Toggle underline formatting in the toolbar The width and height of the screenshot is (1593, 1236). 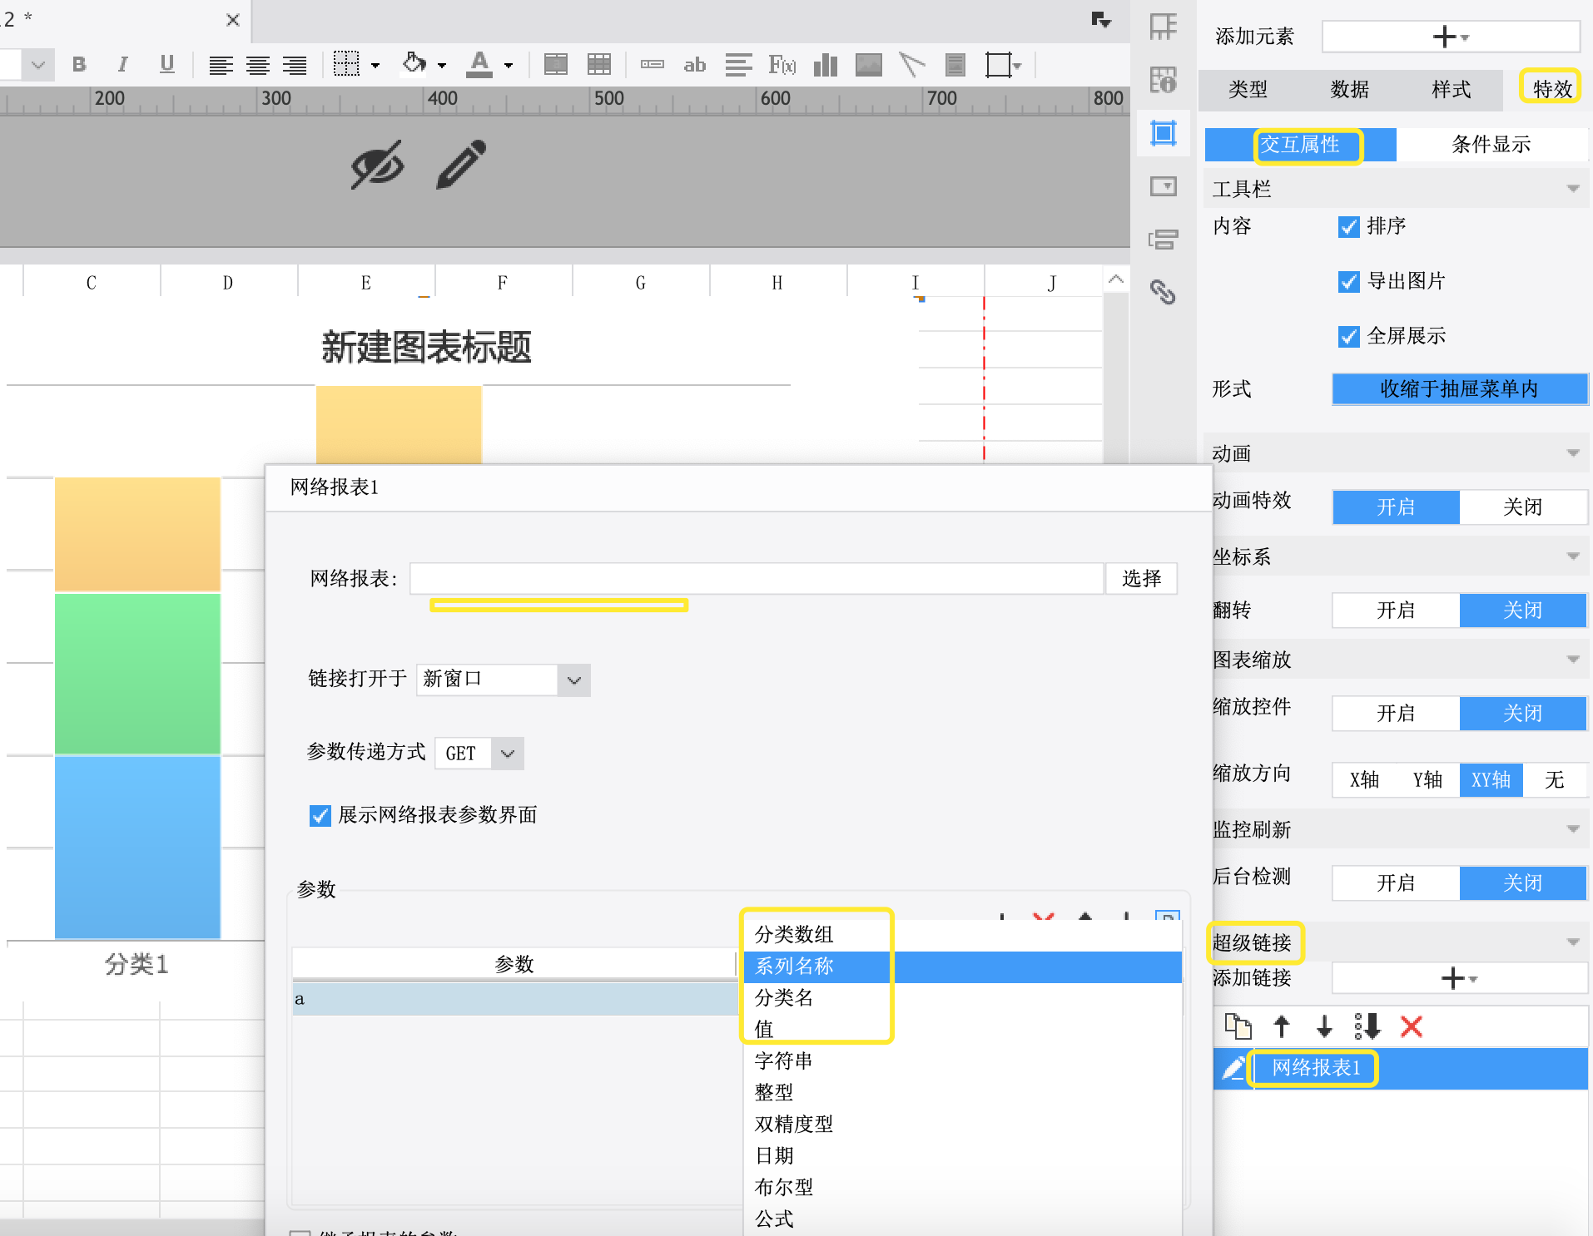[x=167, y=64]
